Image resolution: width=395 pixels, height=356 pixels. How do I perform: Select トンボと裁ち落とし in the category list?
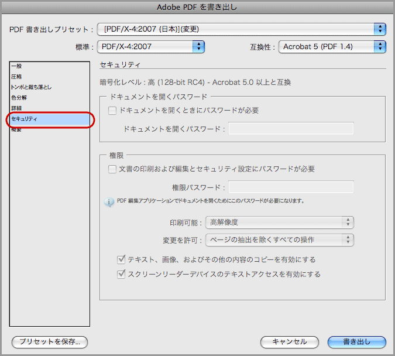pos(50,87)
